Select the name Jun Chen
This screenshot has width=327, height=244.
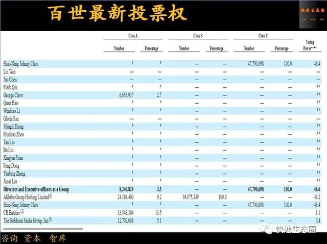tap(10, 80)
